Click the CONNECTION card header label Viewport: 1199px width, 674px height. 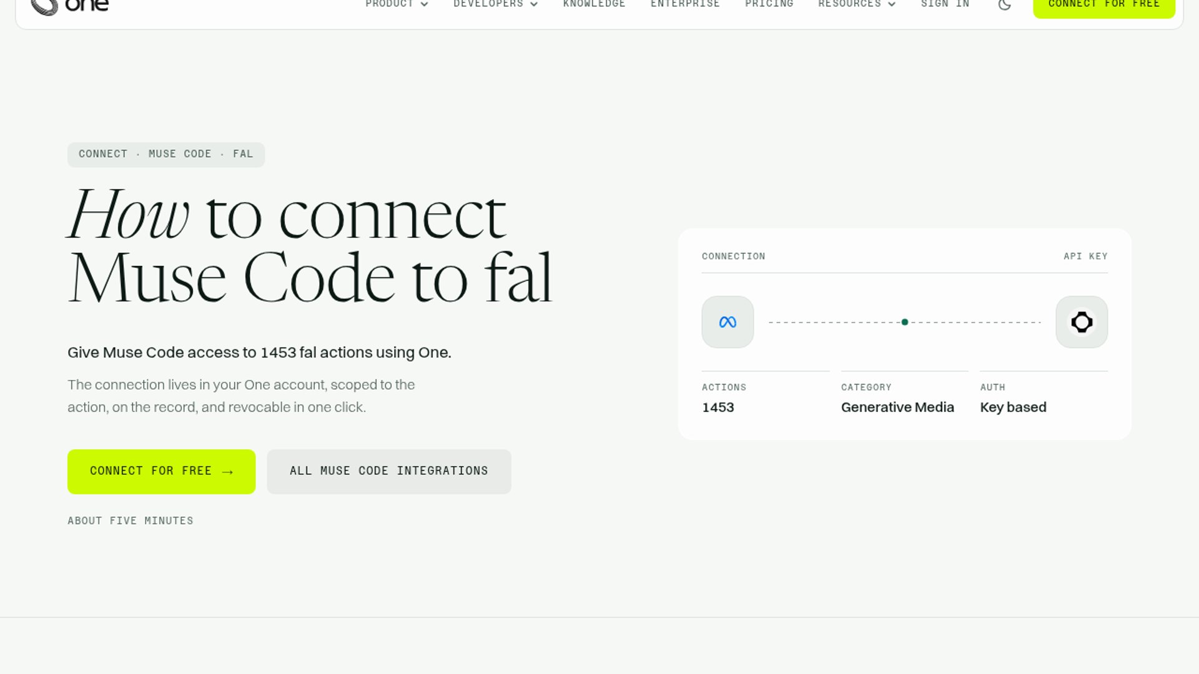coord(733,256)
